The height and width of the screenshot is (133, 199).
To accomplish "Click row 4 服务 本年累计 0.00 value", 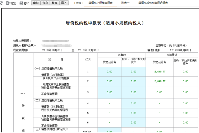I will coord(185,104).
